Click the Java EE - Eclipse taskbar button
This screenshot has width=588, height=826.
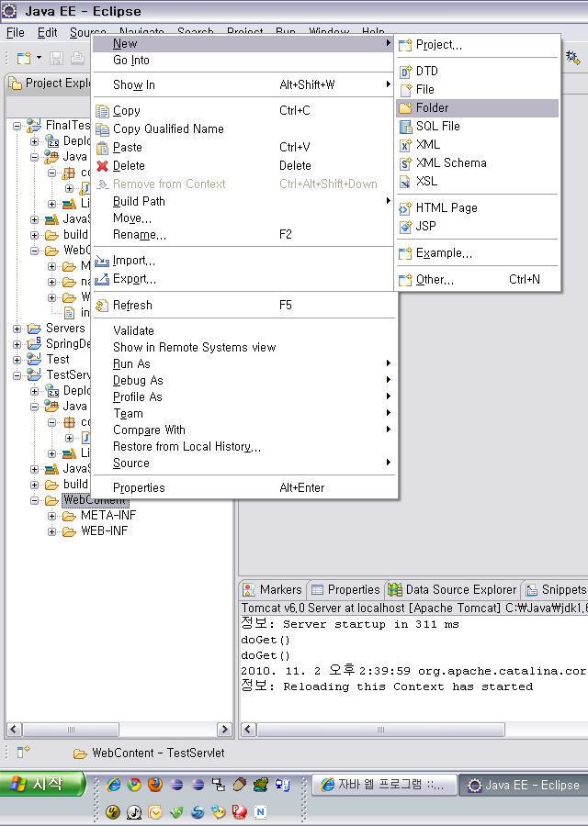(x=525, y=785)
